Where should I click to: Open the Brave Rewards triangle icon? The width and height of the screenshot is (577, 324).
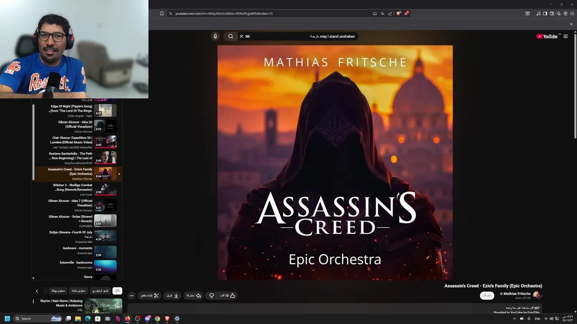[406, 13]
